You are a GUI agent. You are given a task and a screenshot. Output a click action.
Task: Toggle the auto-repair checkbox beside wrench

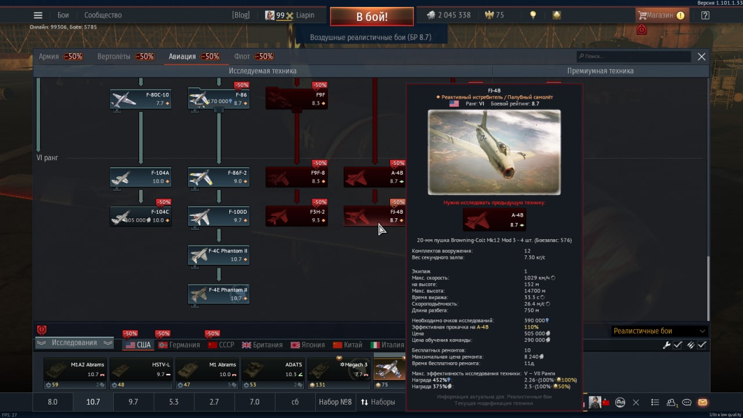pyautogui.click(x=677, y=345)
